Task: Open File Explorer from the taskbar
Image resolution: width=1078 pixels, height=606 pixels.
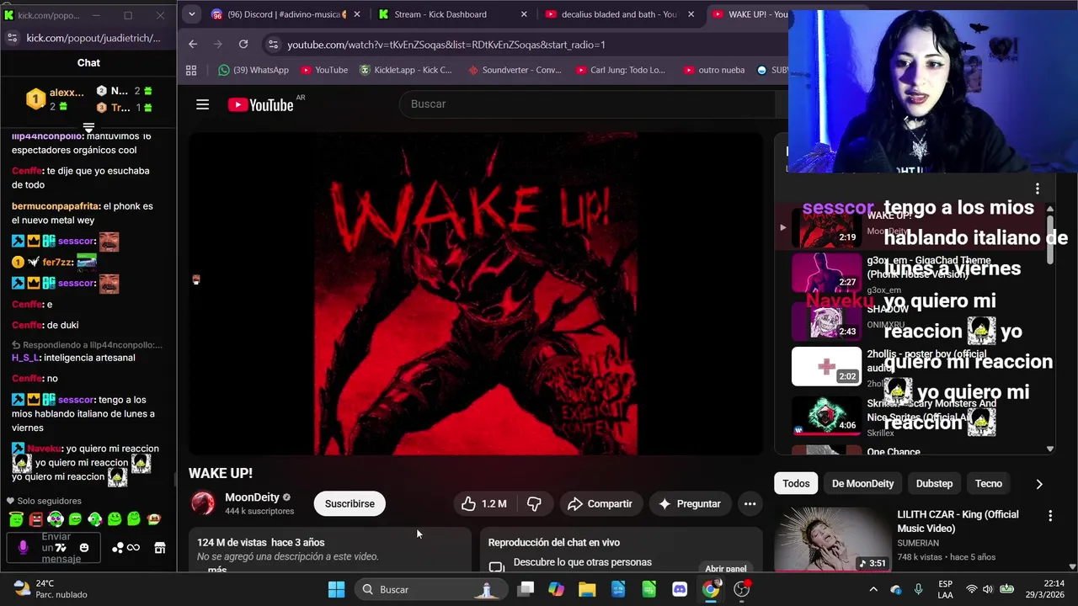Action: 587,589
